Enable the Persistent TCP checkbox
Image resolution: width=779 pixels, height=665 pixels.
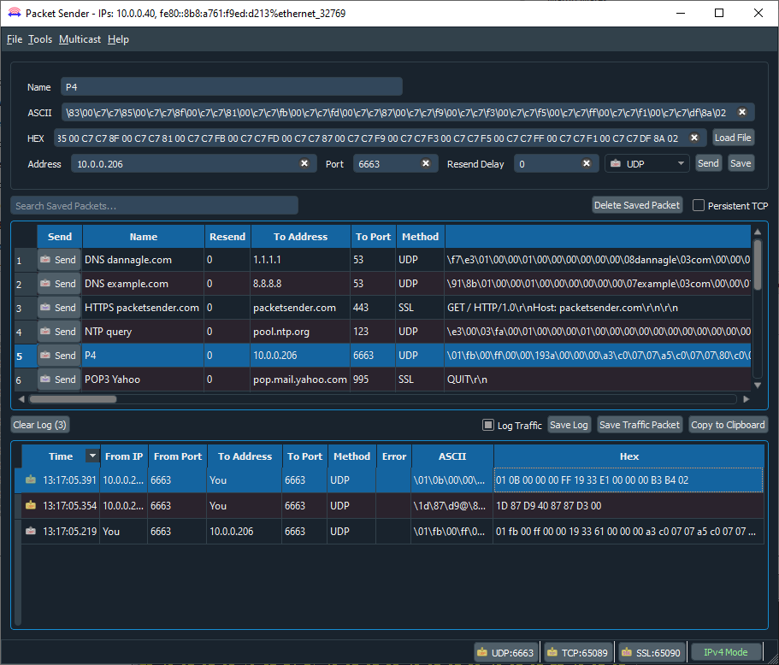(698, 205)
